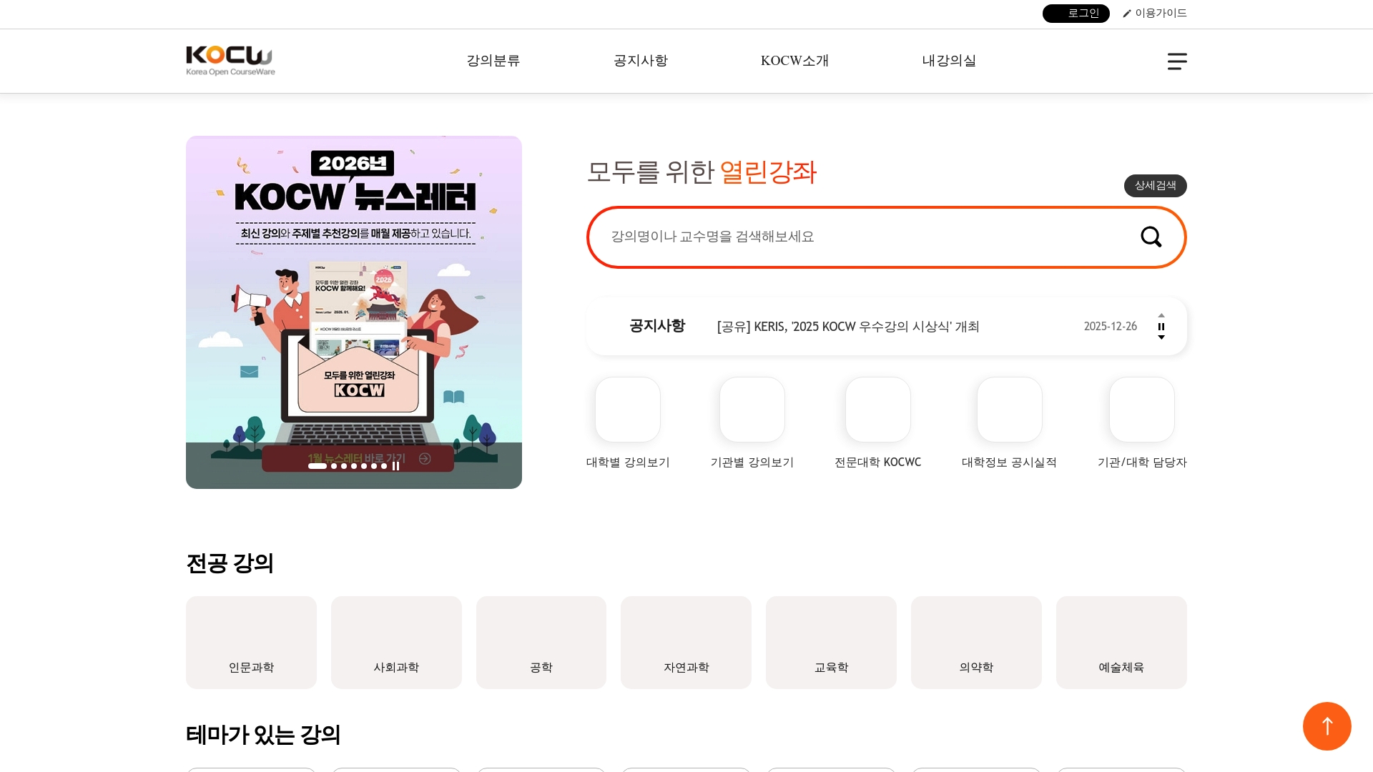Open the 상세검색 advanced search panel
Screen dimensions: 1373x772
(x=1154, y=186)
